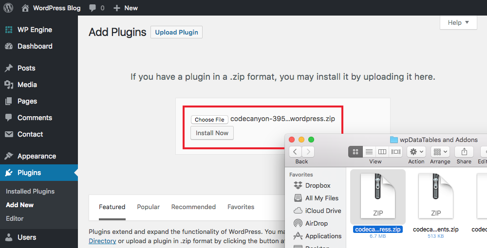Switch Finder to icon view
This screenshot has height=248, width=487.
pos(356,152)
